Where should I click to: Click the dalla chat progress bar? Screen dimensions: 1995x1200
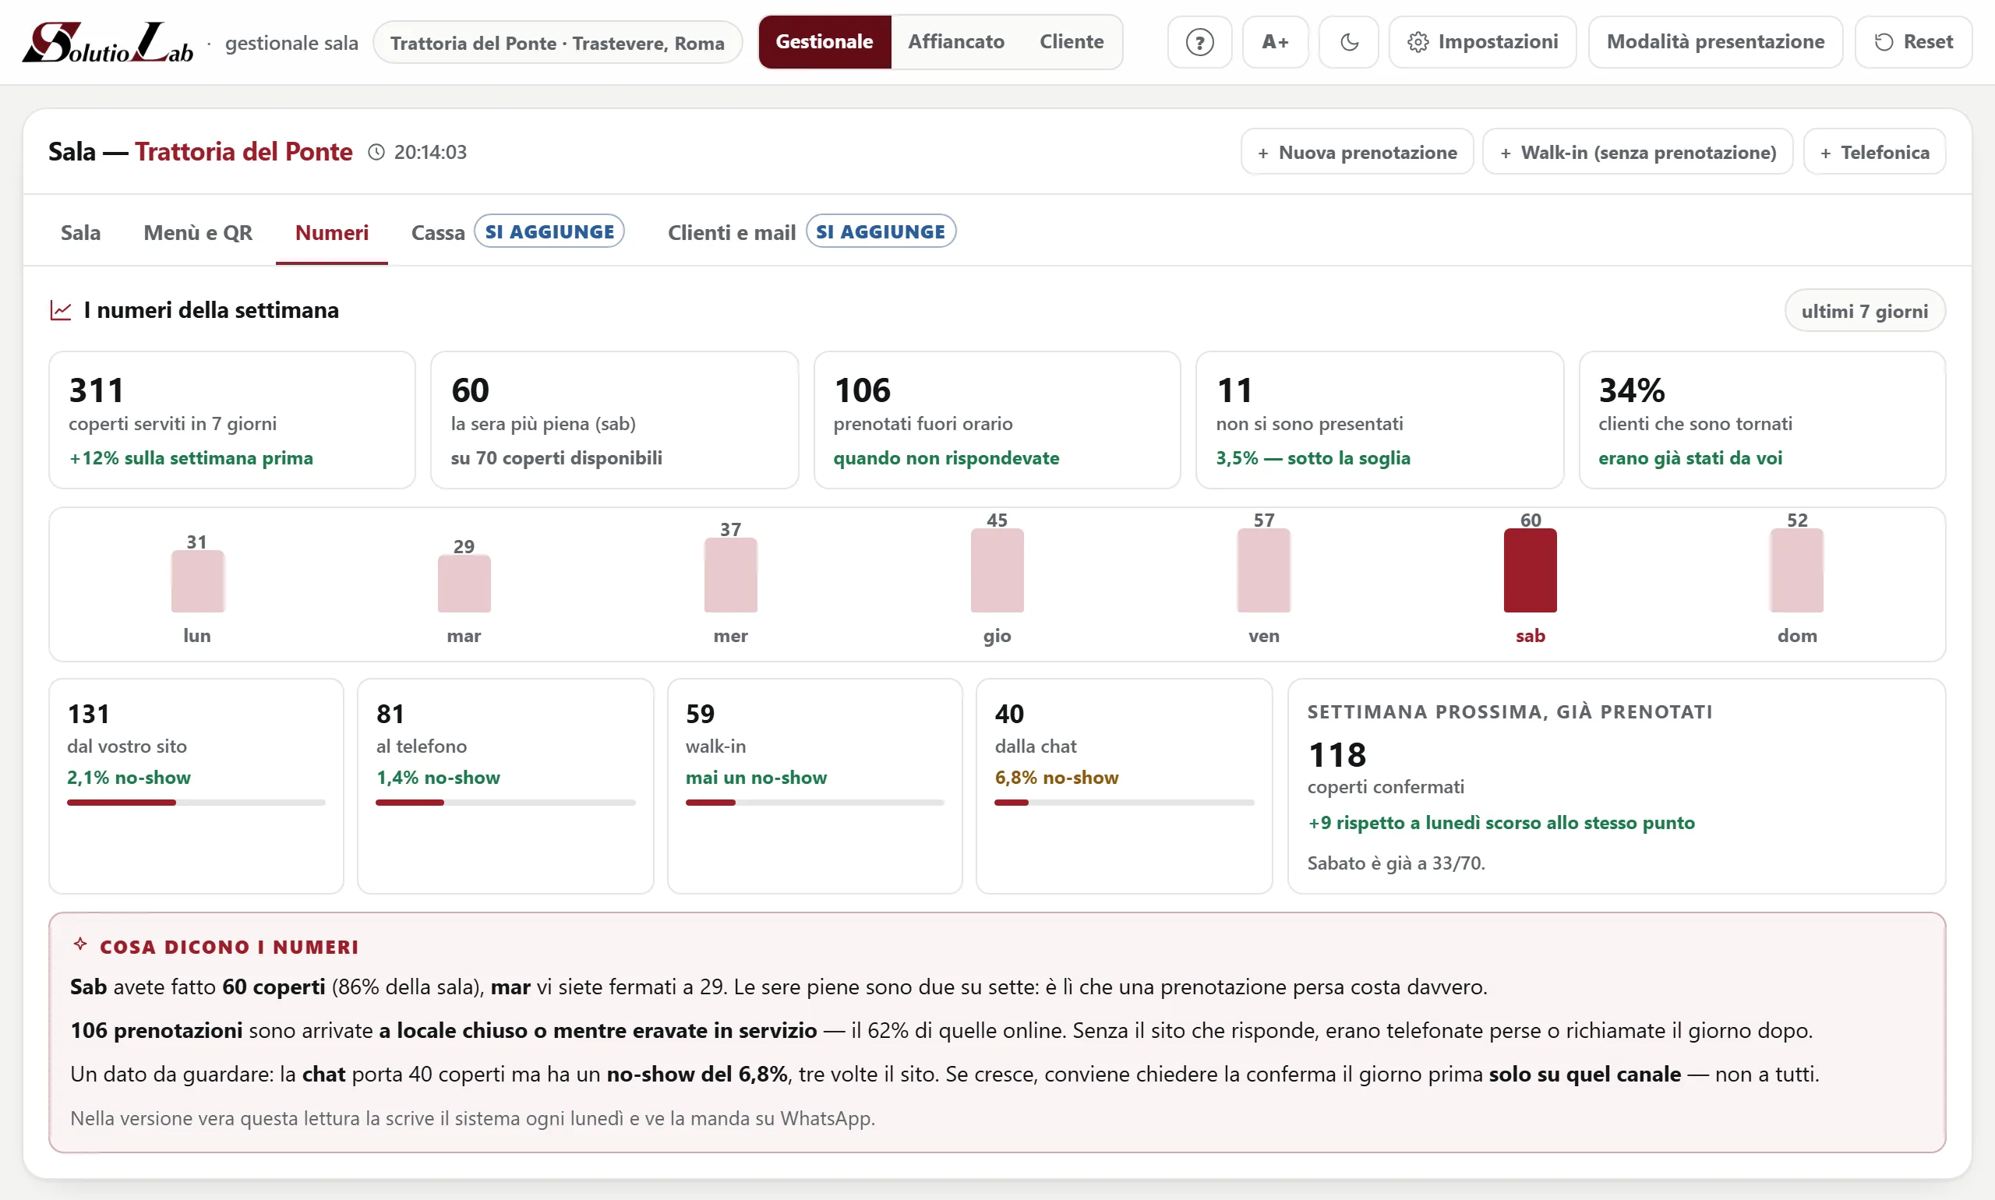click(1124, 803)
